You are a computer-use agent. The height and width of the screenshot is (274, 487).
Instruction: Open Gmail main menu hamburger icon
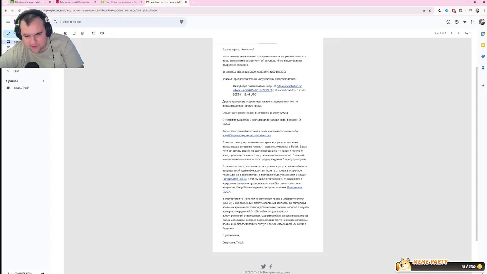8,22
